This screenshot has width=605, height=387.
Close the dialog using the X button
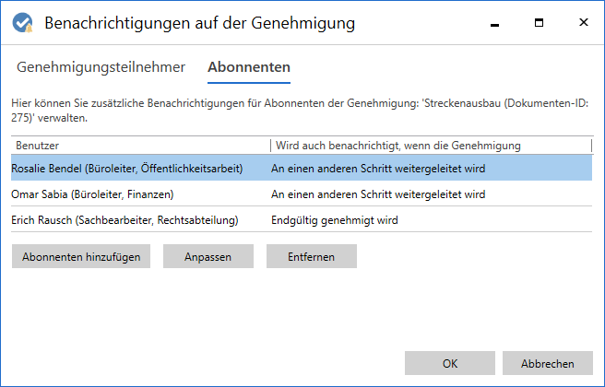[583, 22]
